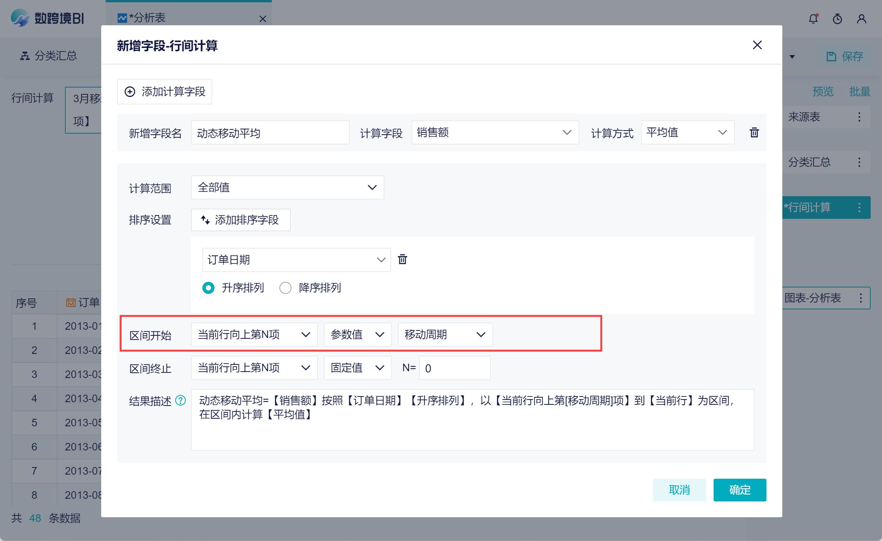This screenshot has width=882, height=541.
Task: Select the 升序排列 radio button
Action: pos(208,288)
